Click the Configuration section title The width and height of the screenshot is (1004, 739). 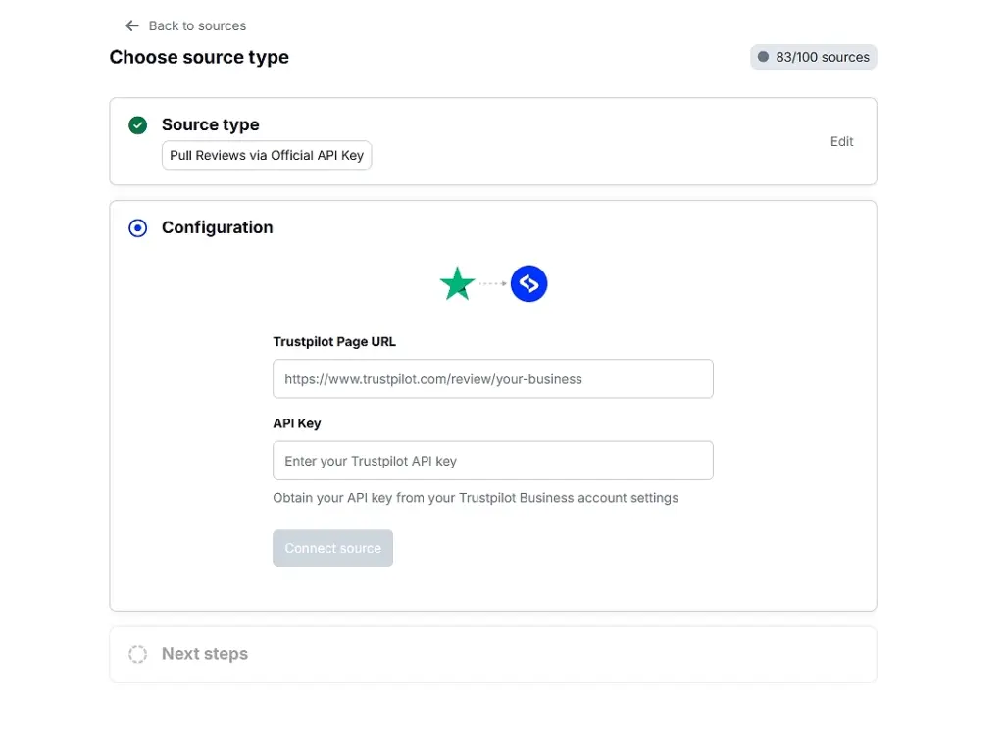(217, 227)
